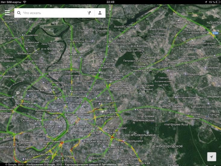This screenshot has width=221, height=166.
Task: Select the 'Алтуфьево' station label
Action: [x=206, y=56]
